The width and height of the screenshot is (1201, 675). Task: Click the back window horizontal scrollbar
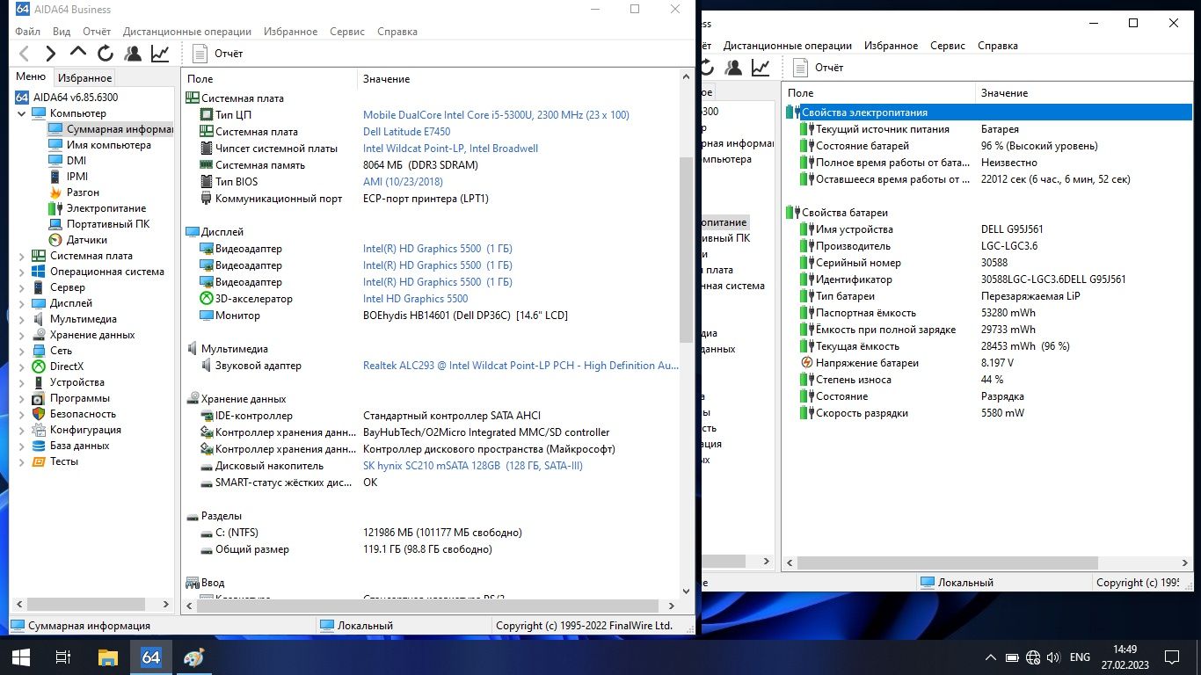[x=948, y=562]
